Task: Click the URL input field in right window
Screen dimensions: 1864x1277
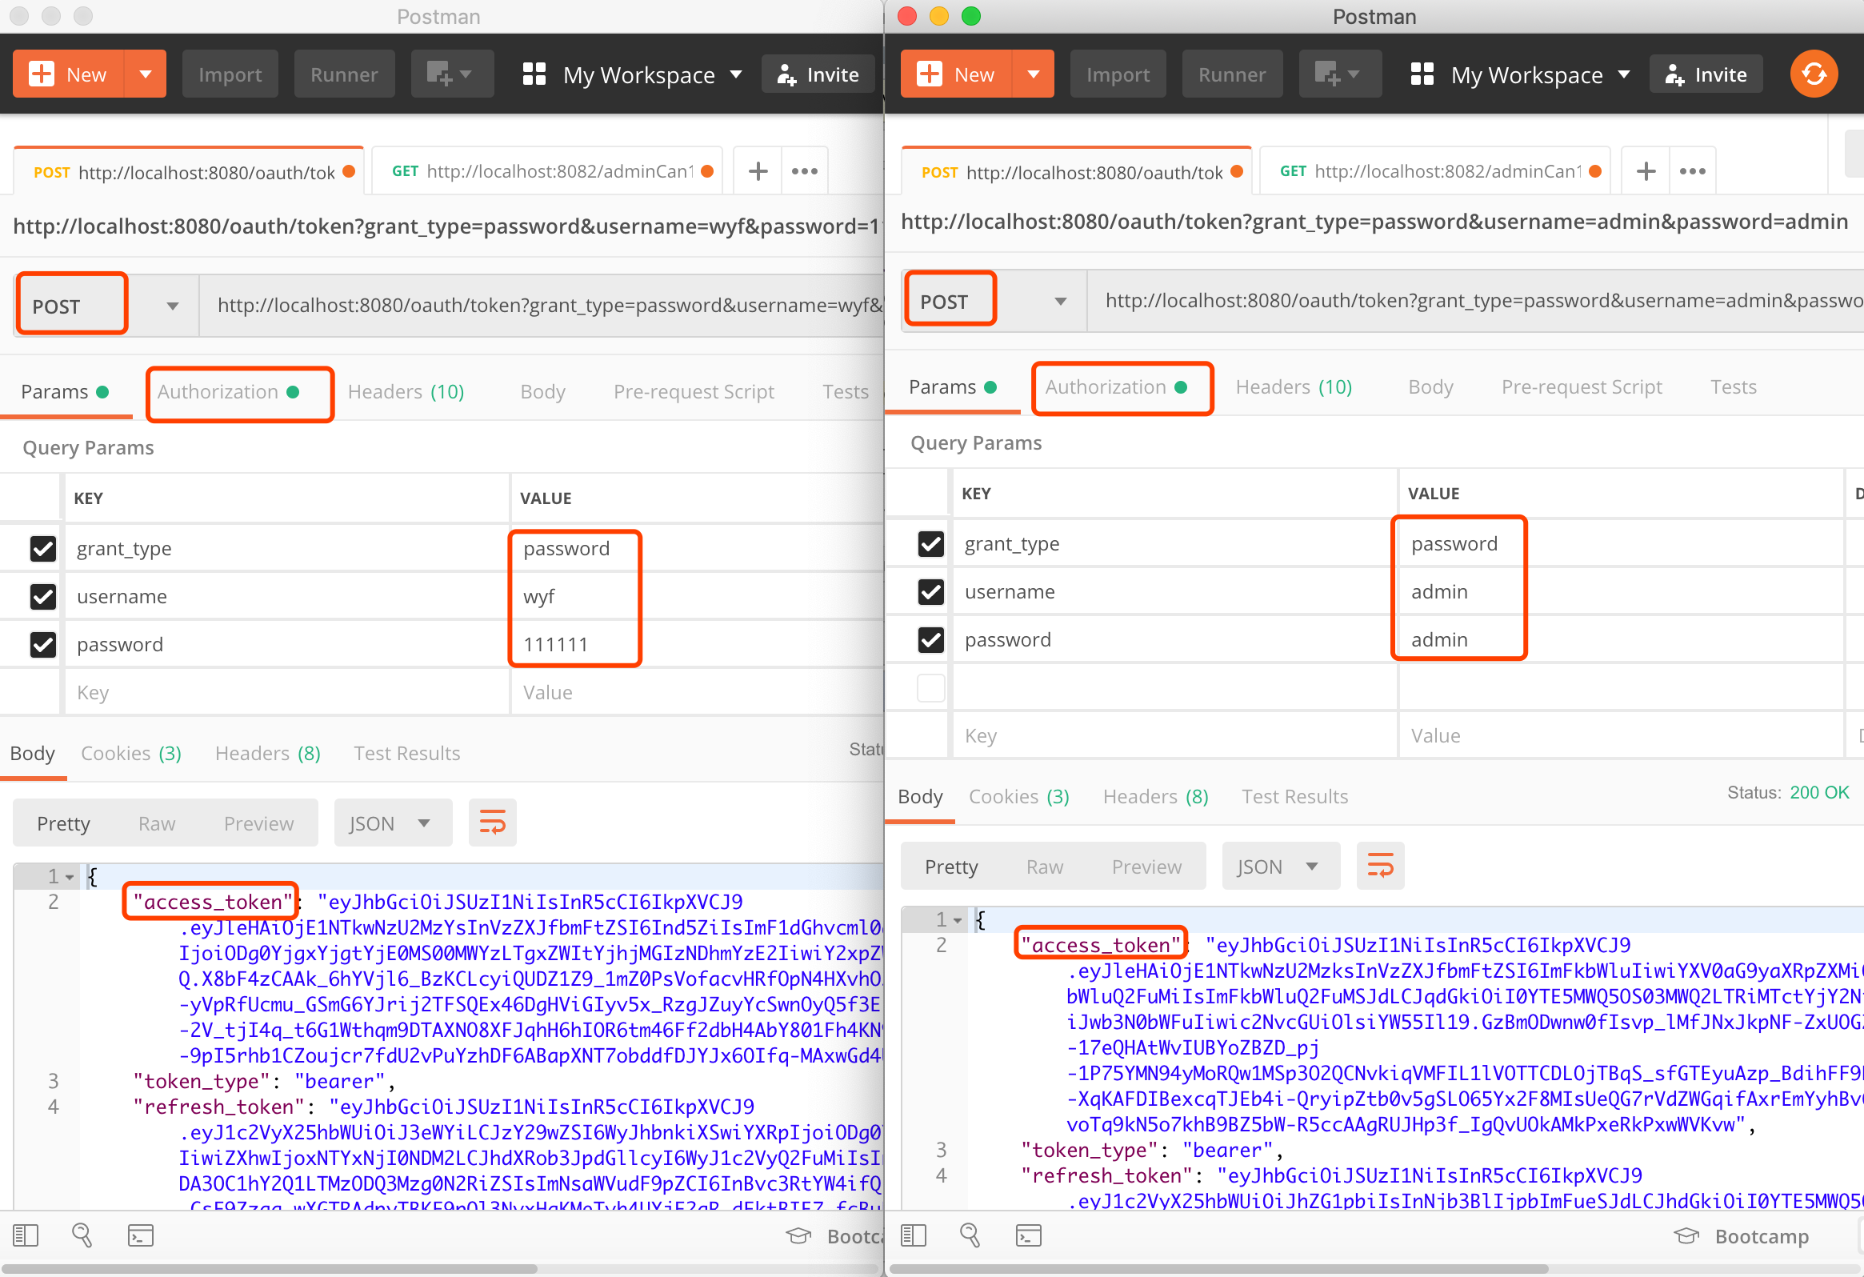Action: (1476, 301)
